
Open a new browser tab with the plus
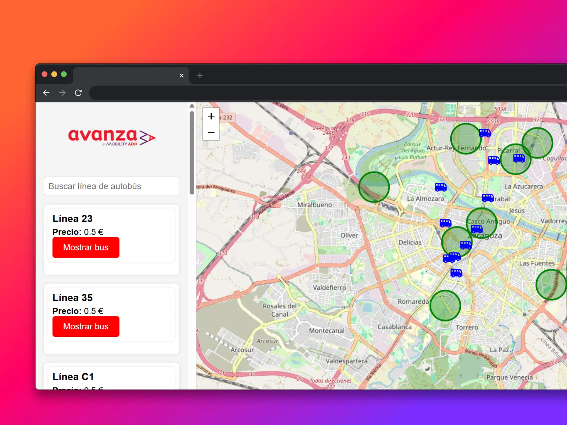tap(200, 76)
